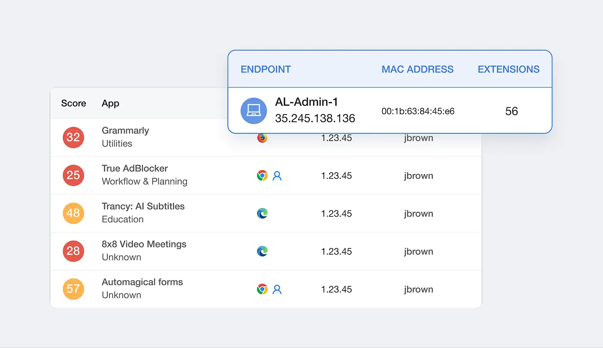Click the orange score badge 48 for Trancy
Viewport: 603px width, 348px height.
[73, 213]
